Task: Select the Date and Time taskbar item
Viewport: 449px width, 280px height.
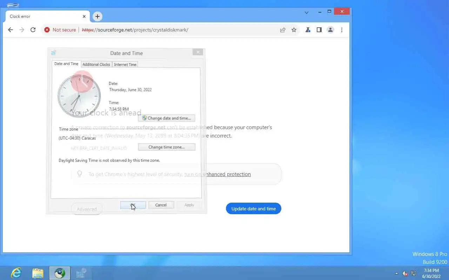Action: point(81,273)
